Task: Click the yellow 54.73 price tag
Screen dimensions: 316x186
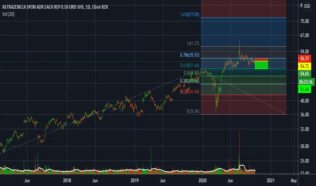Action: tap(304, 66)
